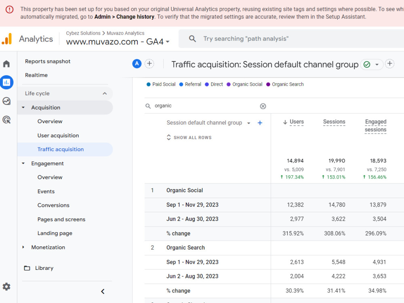Go to Pages and screens report

61,219
